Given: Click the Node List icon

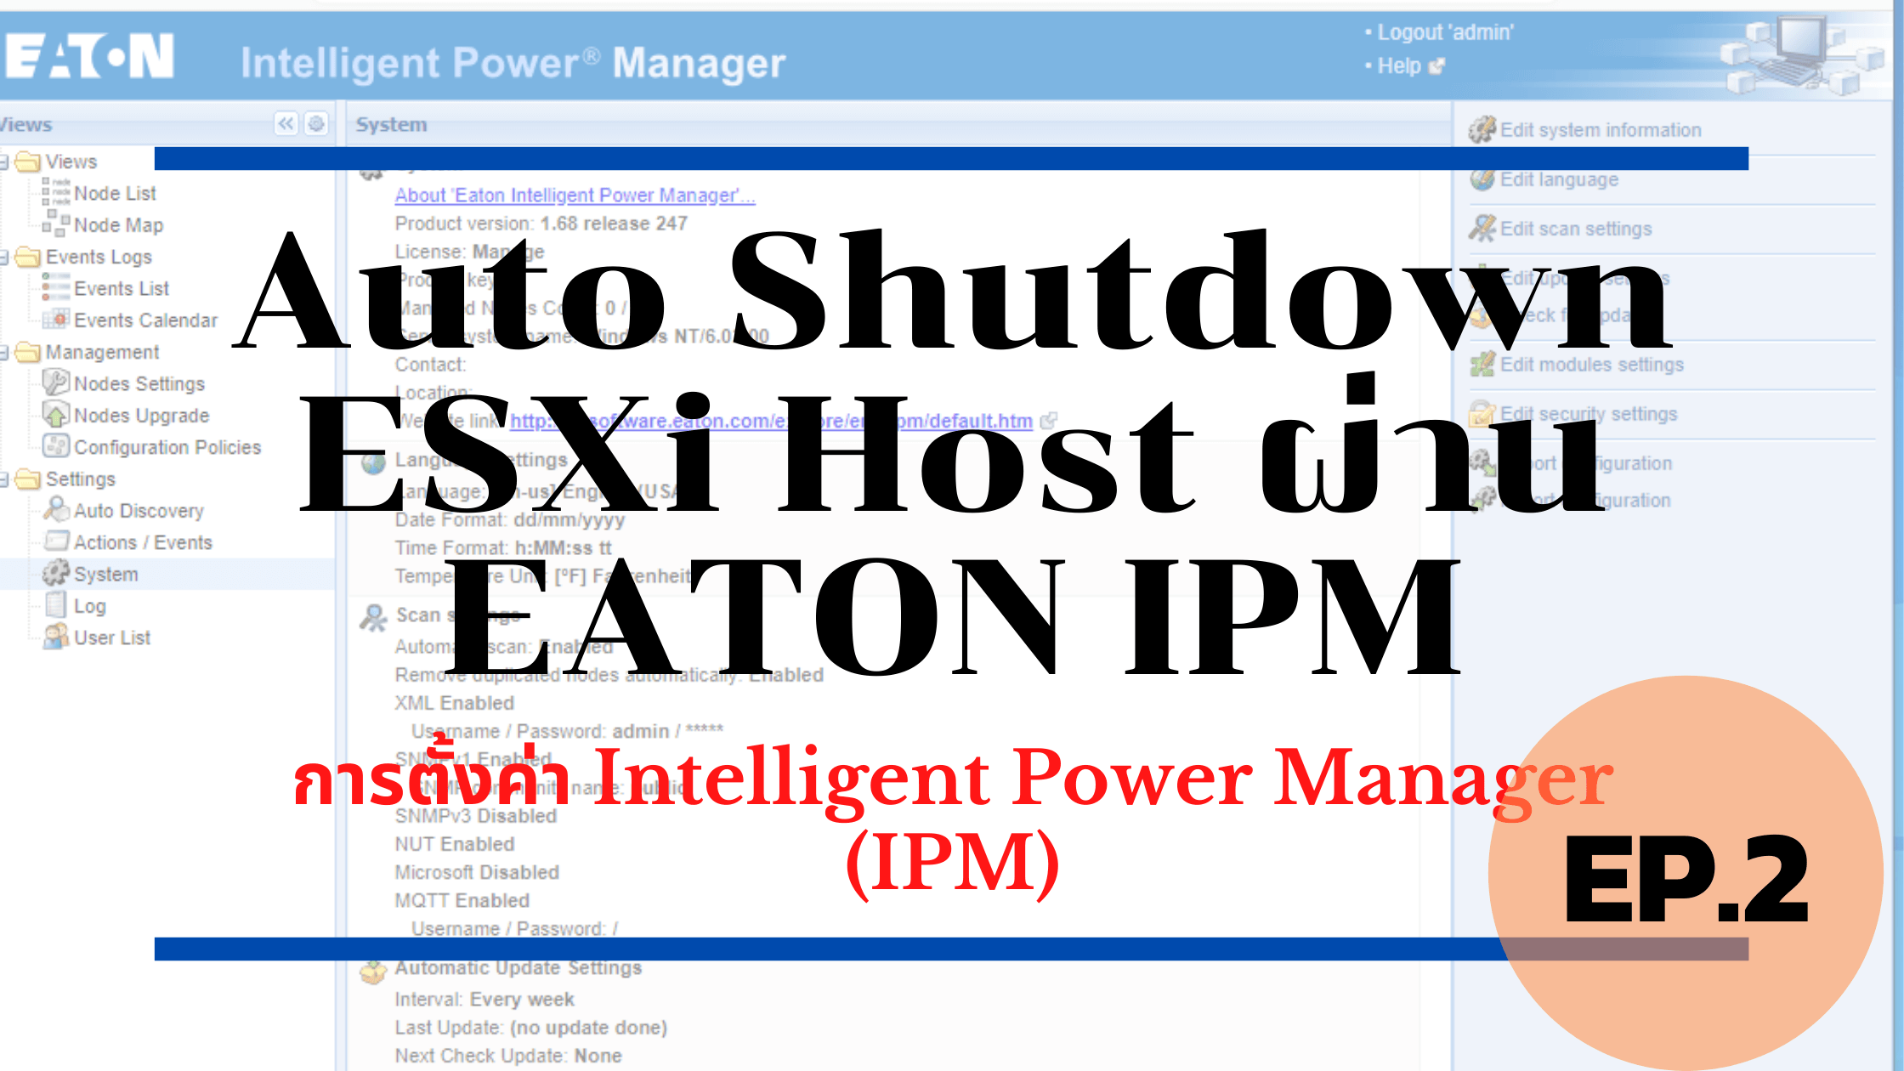Looking at the screenshot, I should (x=56, y=193).
